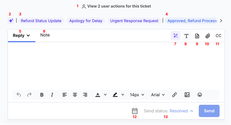
Task: Toggle italic formatting
Action: pyautogui.click(x=52, y=95)
